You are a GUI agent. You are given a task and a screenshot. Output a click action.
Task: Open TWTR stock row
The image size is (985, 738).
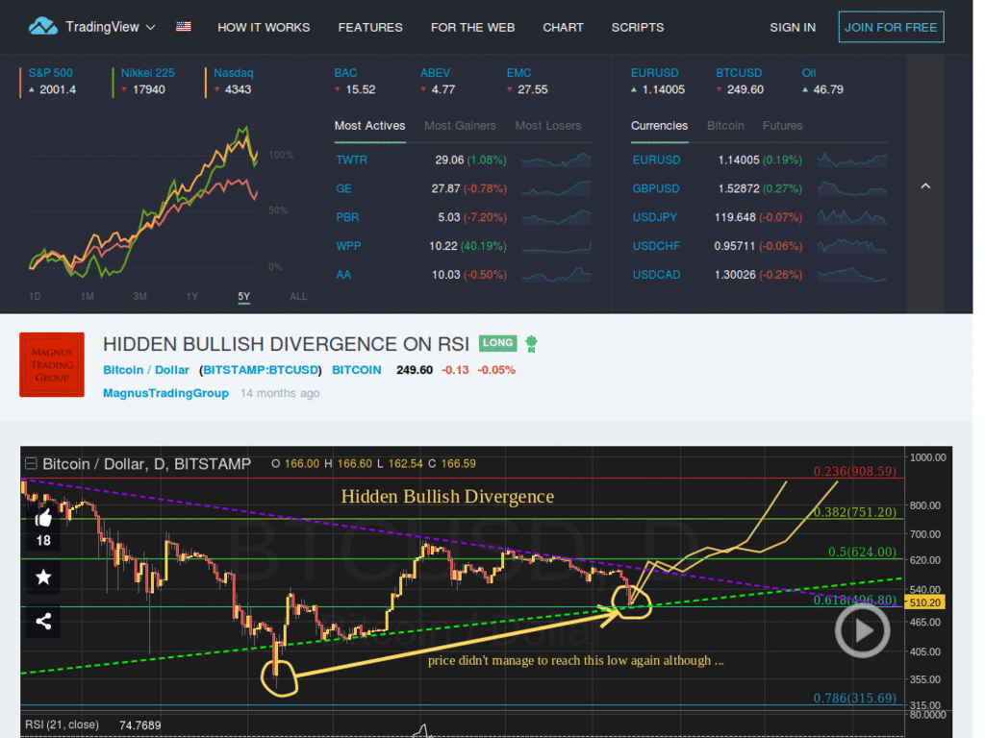(464, 160)
